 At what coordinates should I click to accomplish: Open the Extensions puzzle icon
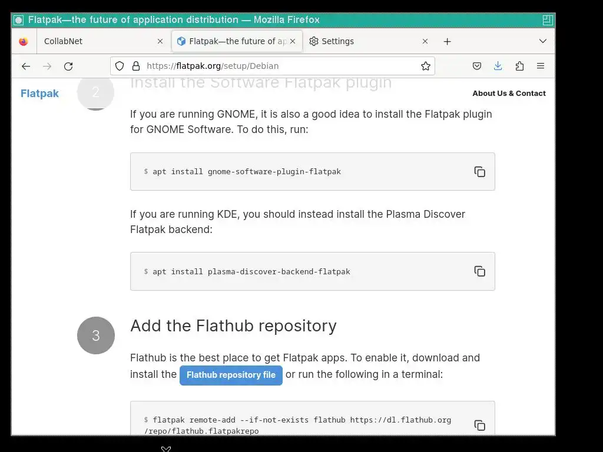(519, 66)
